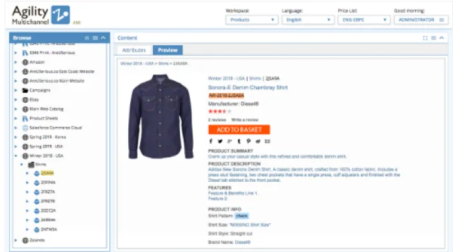The image size is (453, 252).
Task: Open the Content panel menu icon
Action: pos(433,38)
